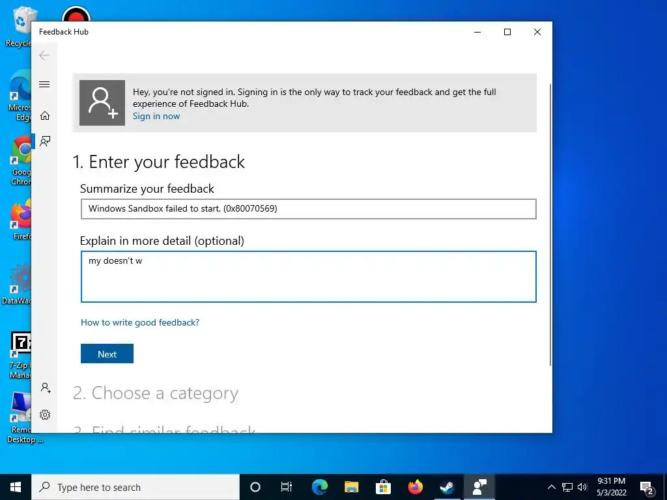Click the Feedback Hub vertical scrollbar

coord(550,225)
